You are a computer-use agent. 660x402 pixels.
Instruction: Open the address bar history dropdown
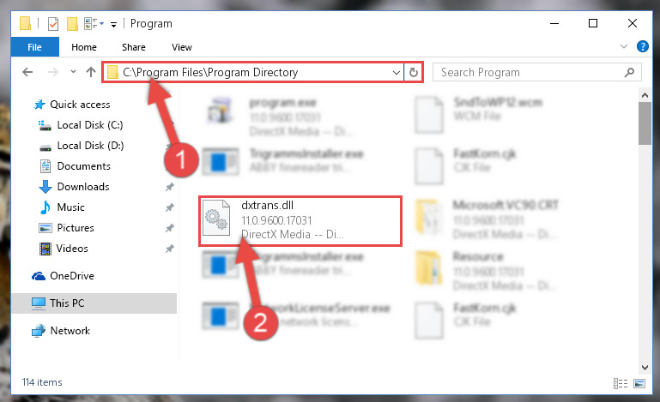(396, 72)
